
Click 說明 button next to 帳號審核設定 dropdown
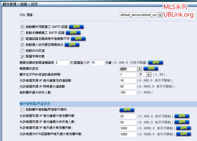coord(151,69)
